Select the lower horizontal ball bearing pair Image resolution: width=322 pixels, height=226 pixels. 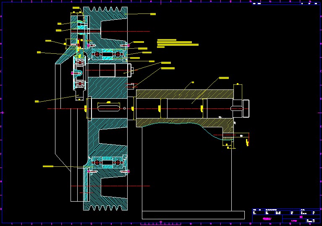pos(107,162)
